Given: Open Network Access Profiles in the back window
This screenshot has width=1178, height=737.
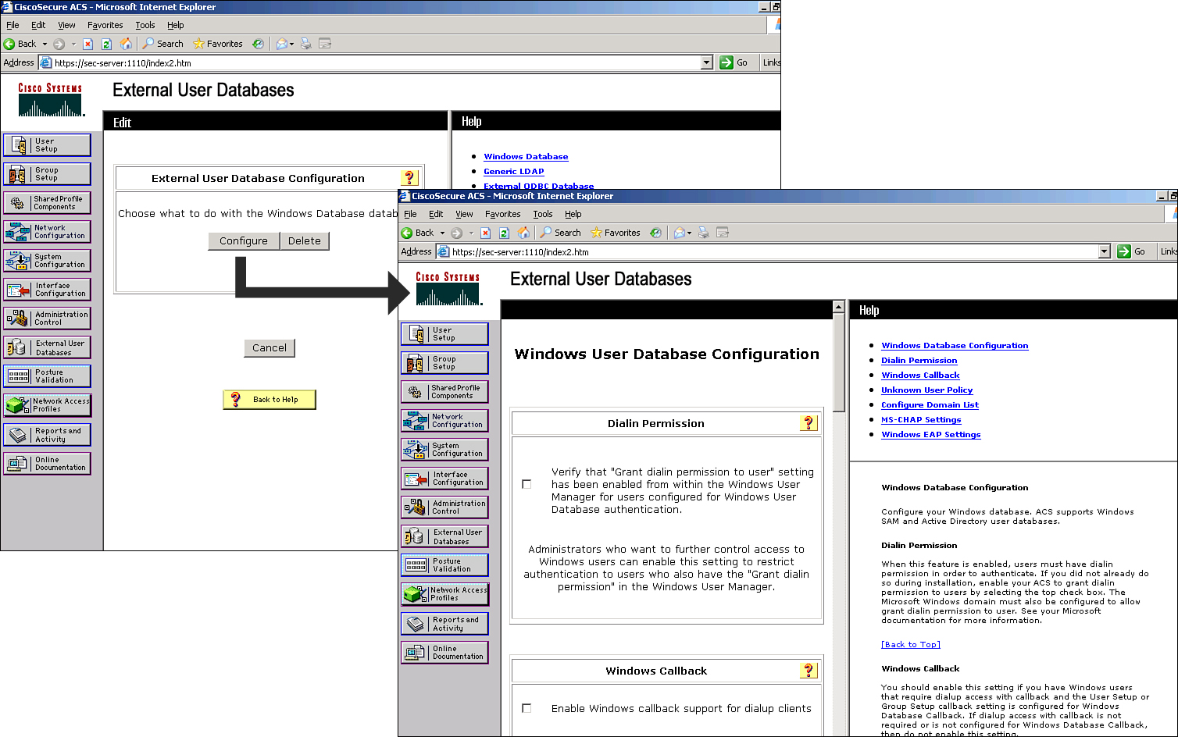Looking at the screenshot, I should [x=47, y=405].
